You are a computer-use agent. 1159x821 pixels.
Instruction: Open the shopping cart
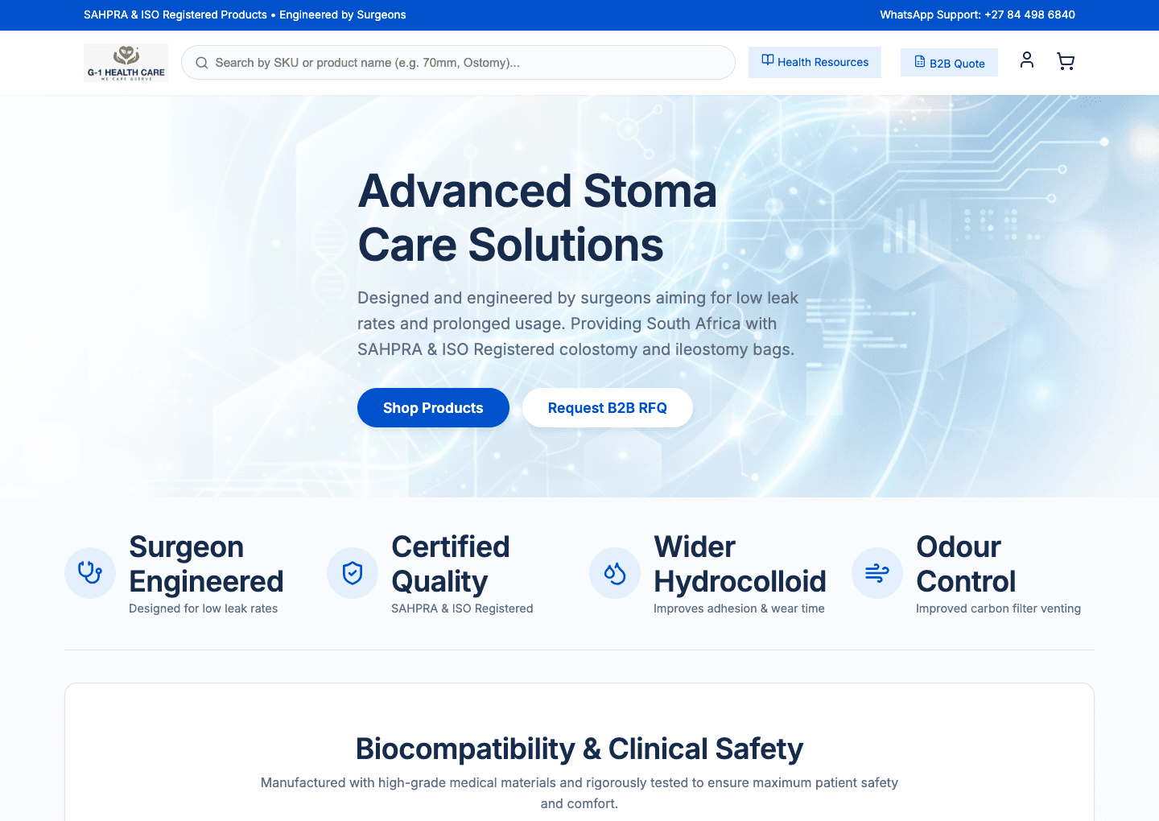coord(1066,62)
